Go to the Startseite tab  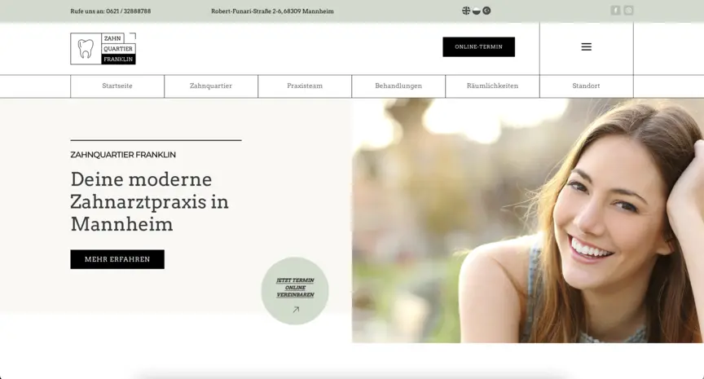[x=117, y=86]
